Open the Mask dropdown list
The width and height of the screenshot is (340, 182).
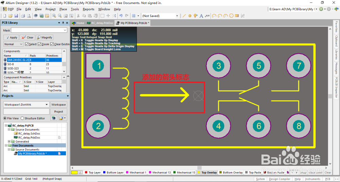point(65,30)
